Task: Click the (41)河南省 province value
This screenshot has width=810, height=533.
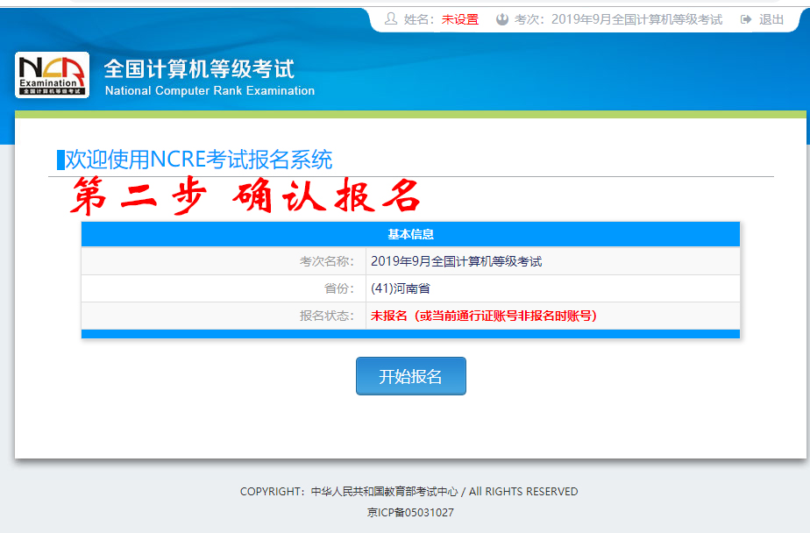Action: [401, 288]
